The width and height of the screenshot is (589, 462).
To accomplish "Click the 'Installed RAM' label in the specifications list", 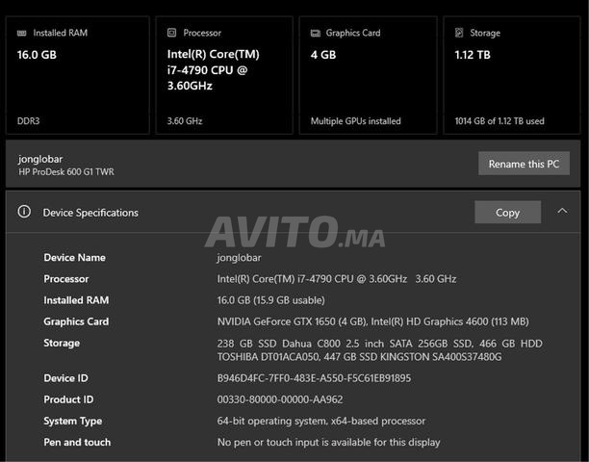I will 76,300.
